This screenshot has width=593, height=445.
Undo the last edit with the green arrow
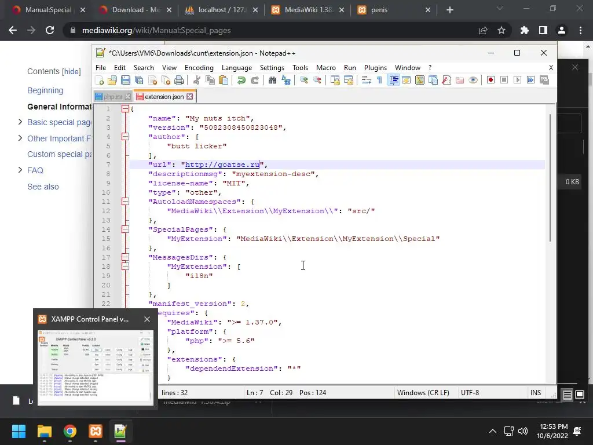241,80
